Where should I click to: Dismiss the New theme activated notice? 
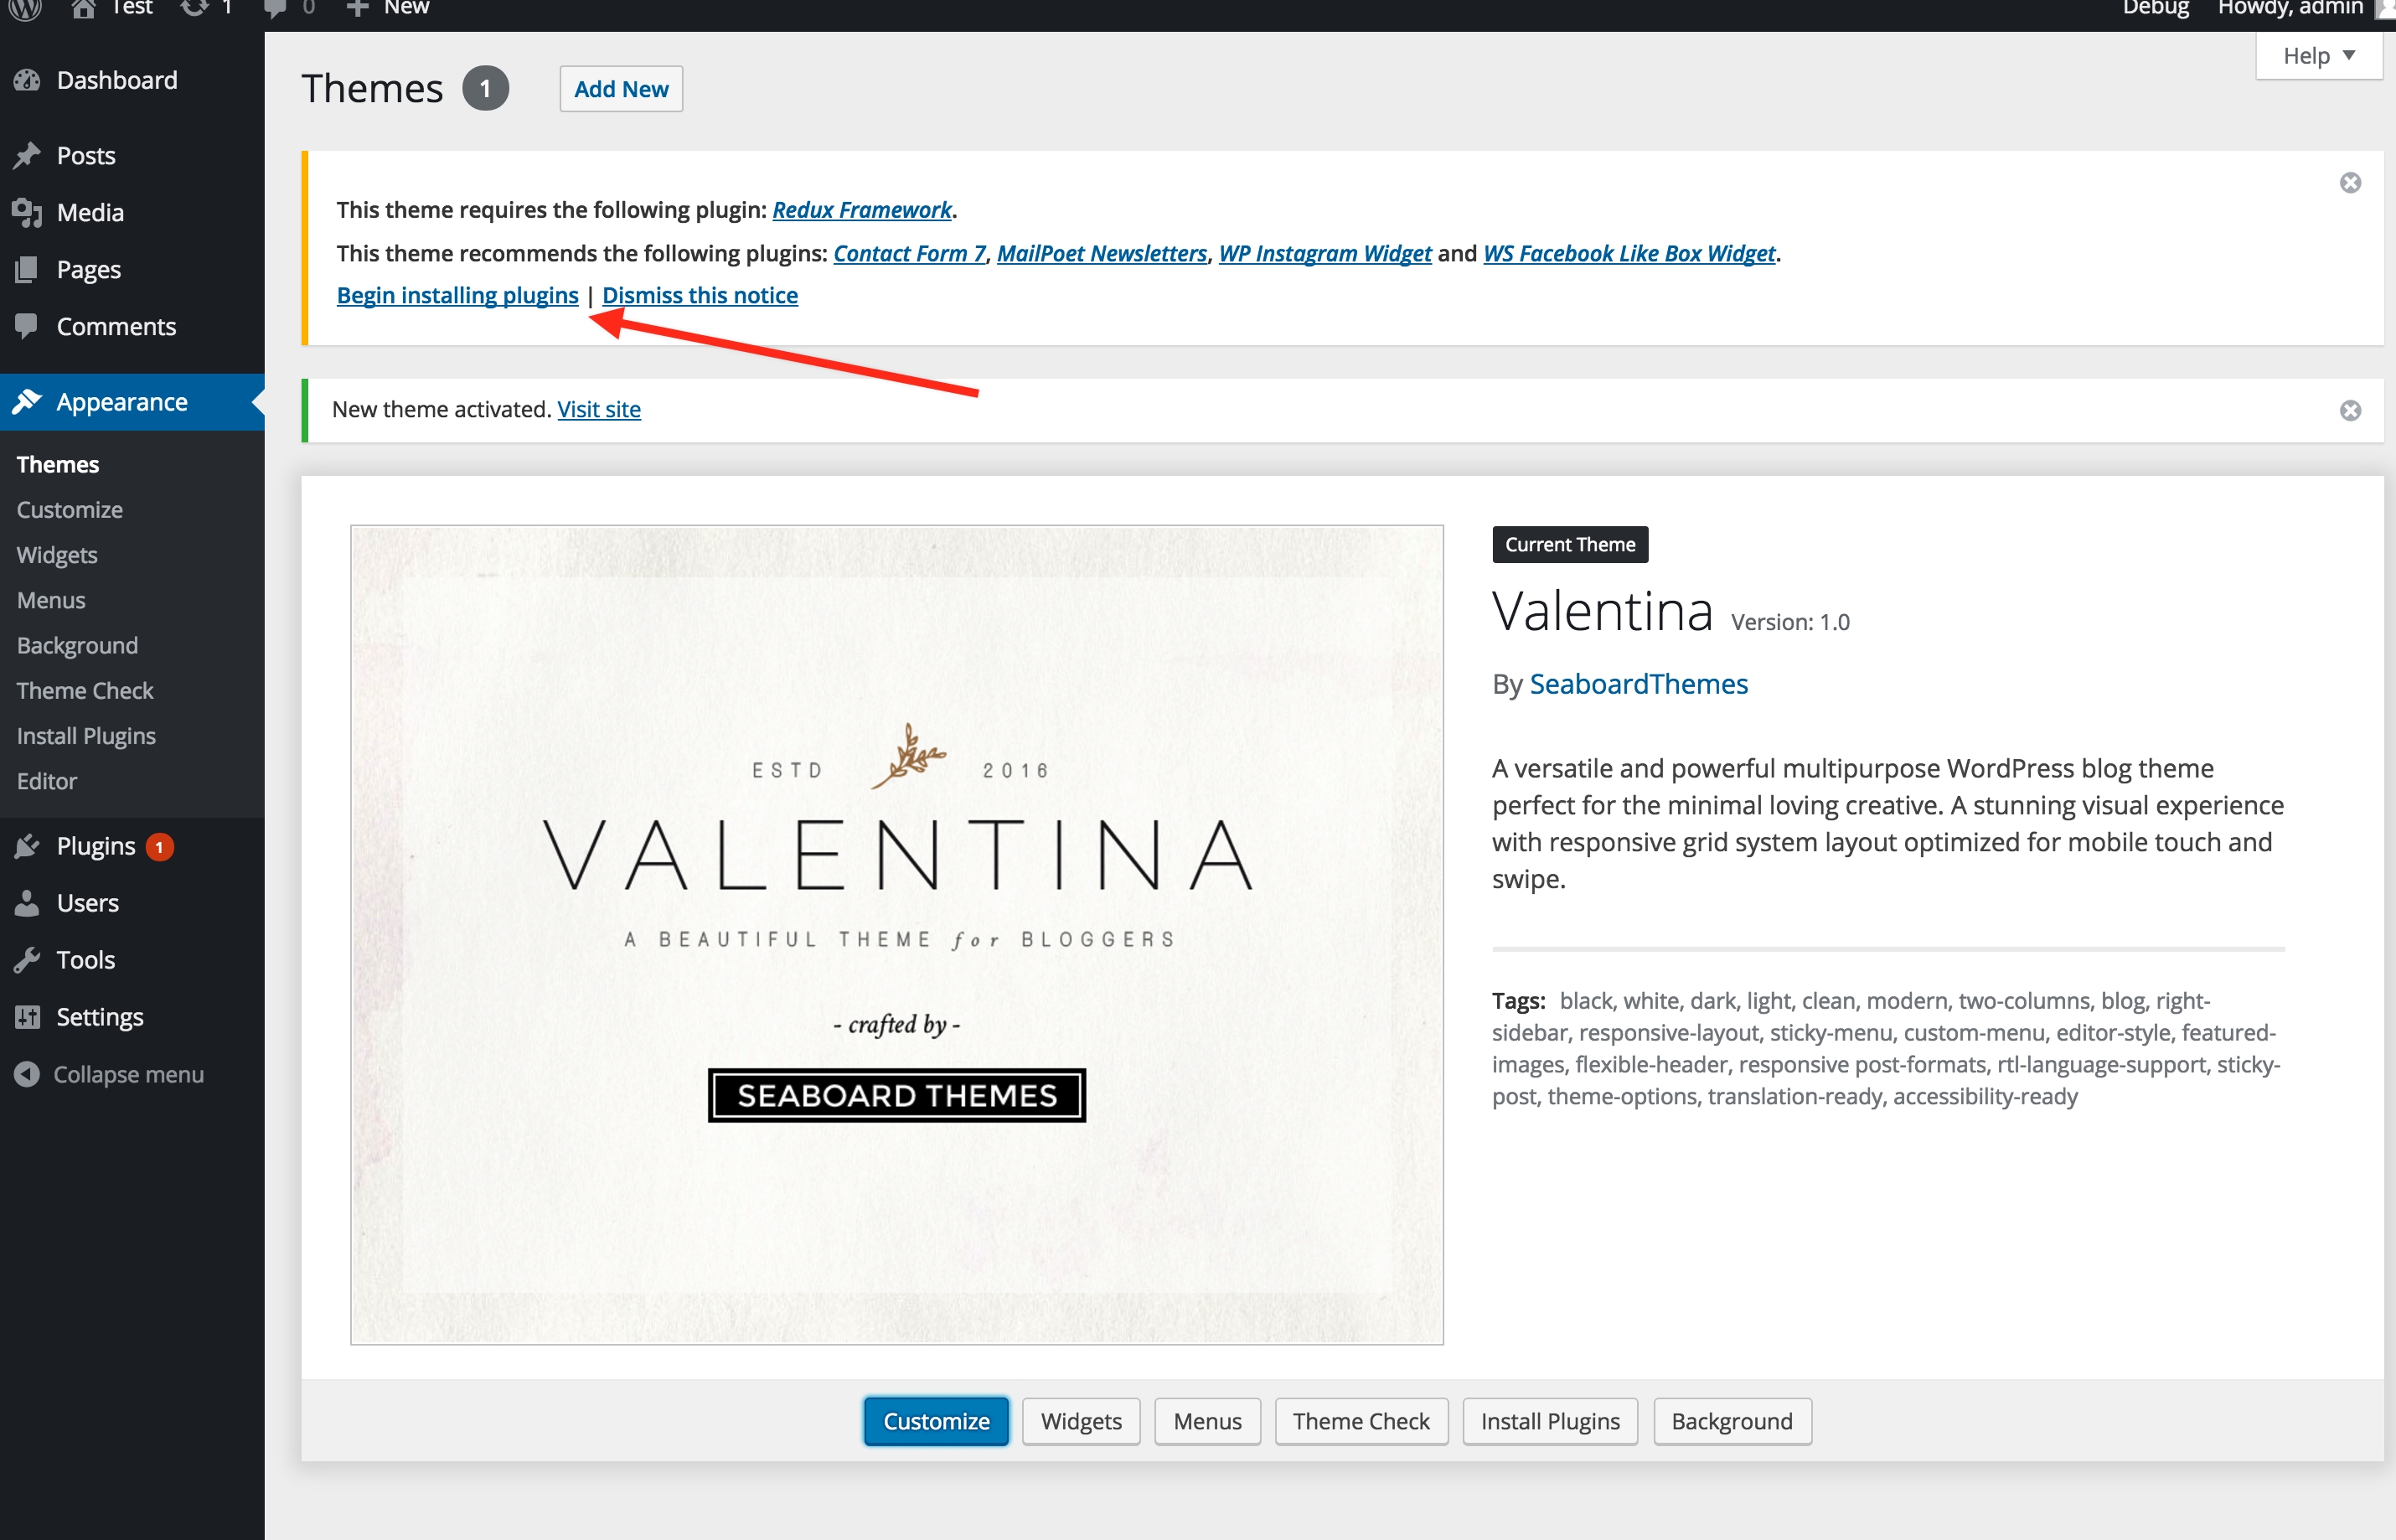coord(2350,411)
